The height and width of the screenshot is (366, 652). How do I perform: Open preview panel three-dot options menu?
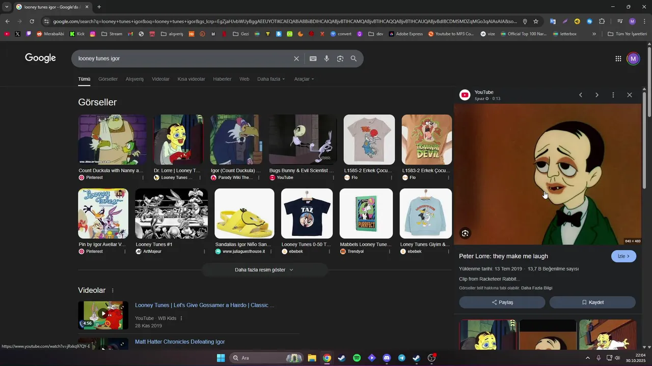coord(613,95)
